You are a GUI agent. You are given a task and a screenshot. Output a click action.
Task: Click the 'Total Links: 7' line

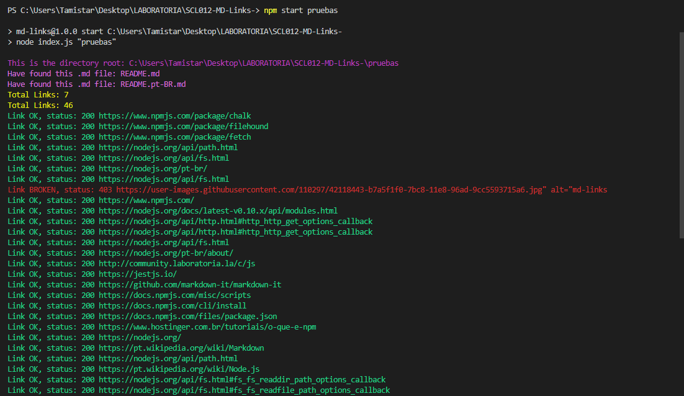pyautogui.click(x=38, y=94)
